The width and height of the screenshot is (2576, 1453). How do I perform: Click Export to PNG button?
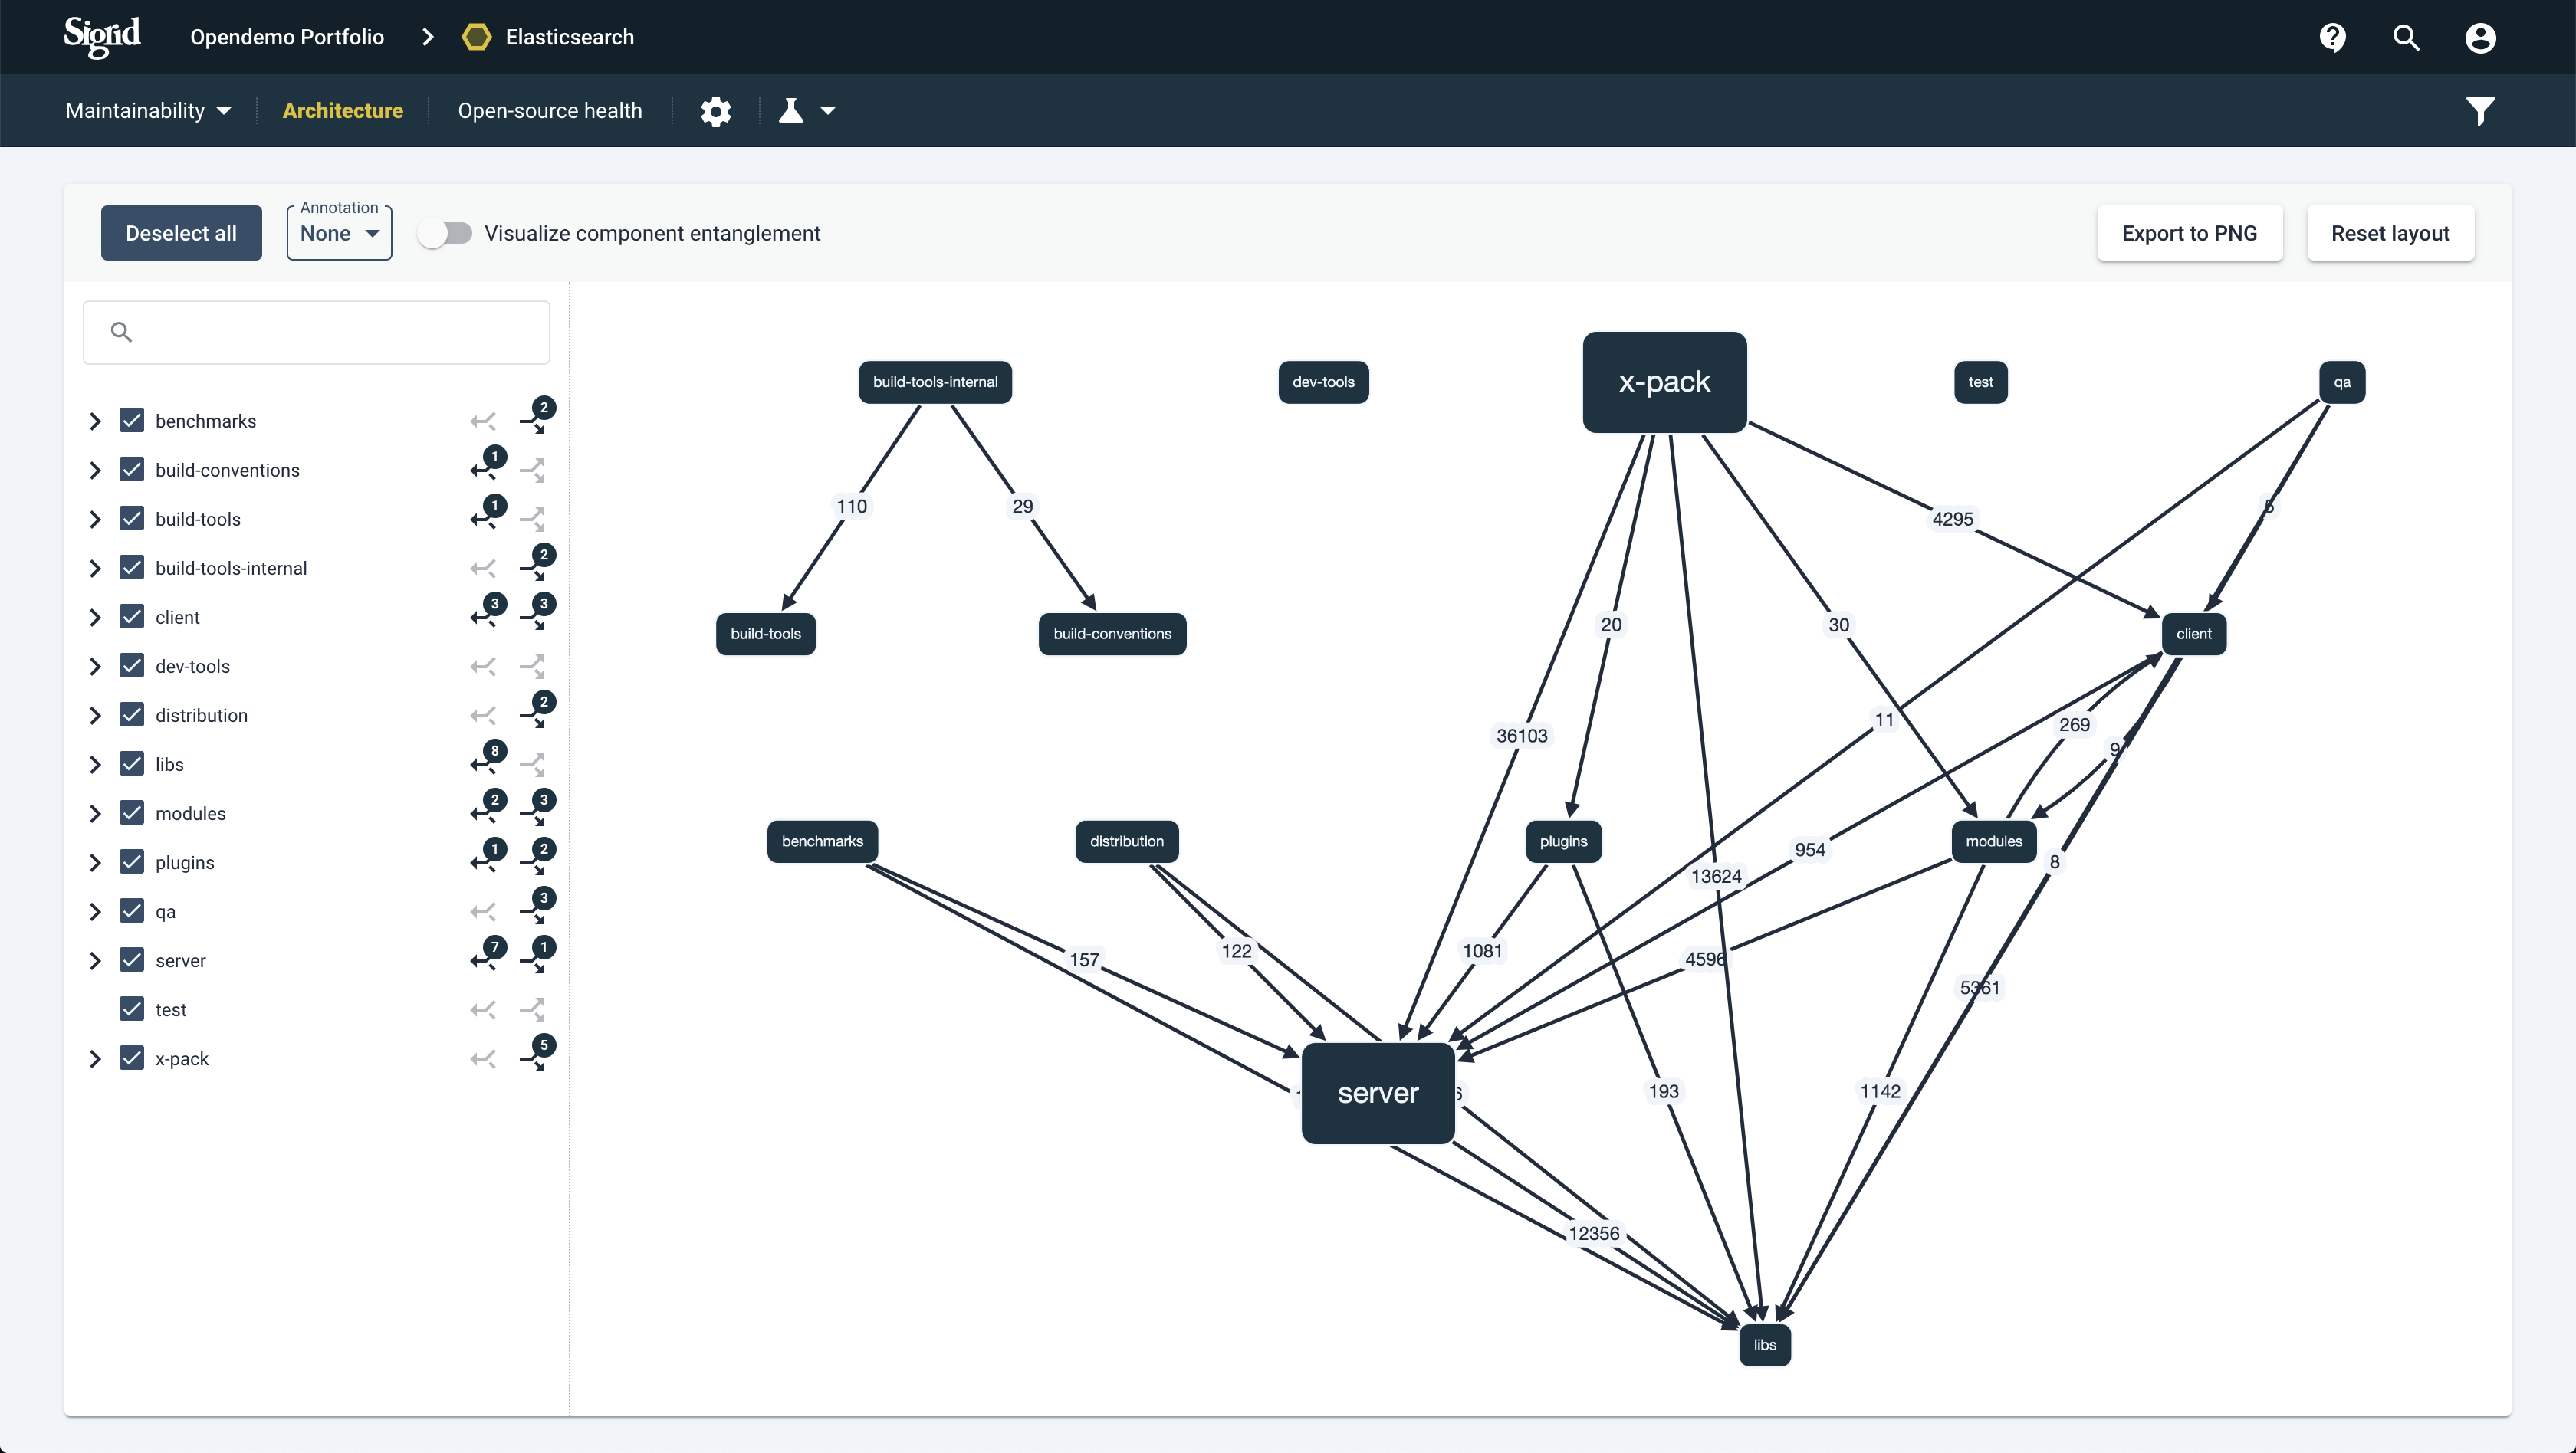(2189, 233)
